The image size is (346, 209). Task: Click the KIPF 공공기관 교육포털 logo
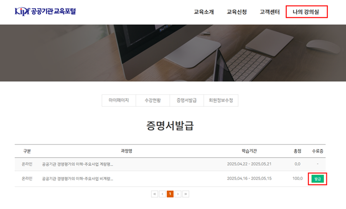tap(45, 11)
